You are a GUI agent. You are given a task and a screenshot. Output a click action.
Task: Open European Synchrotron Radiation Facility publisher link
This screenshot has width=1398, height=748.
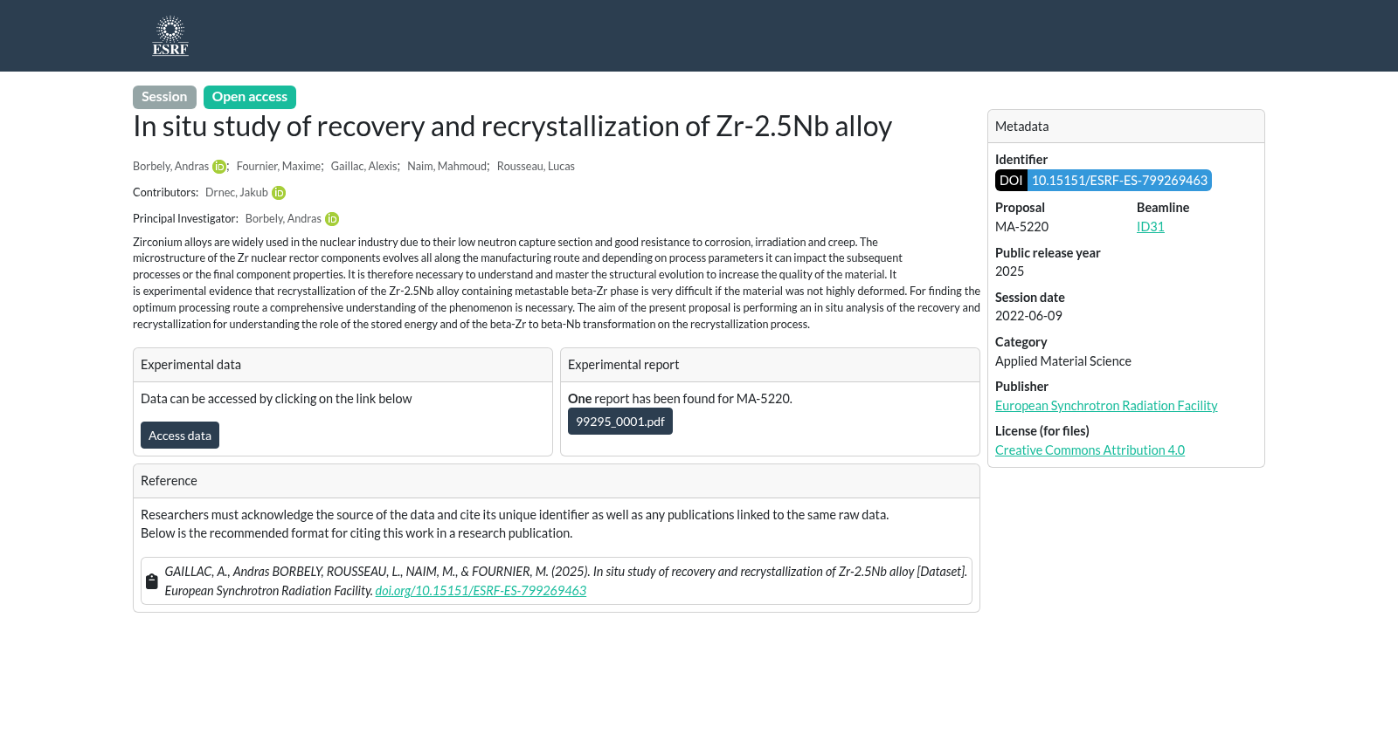click(x=1106, y=406)
